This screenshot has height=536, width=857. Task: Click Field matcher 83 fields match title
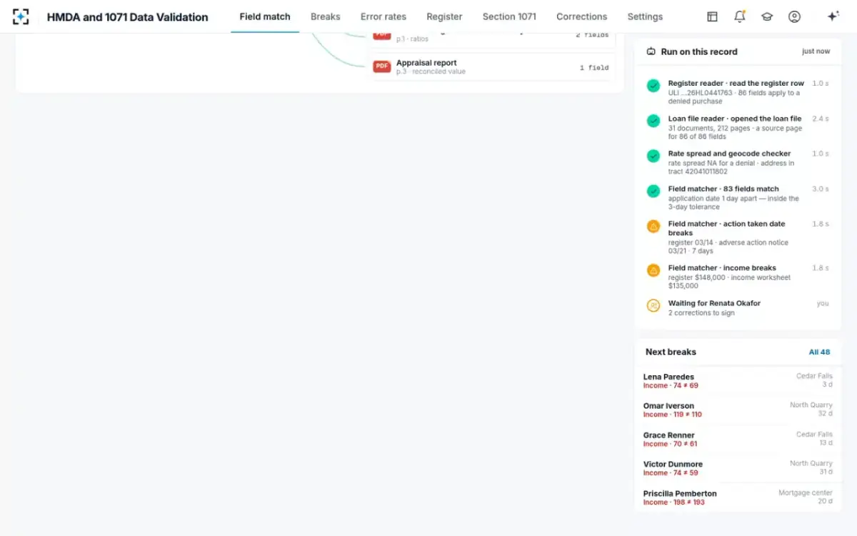(723, 189)
